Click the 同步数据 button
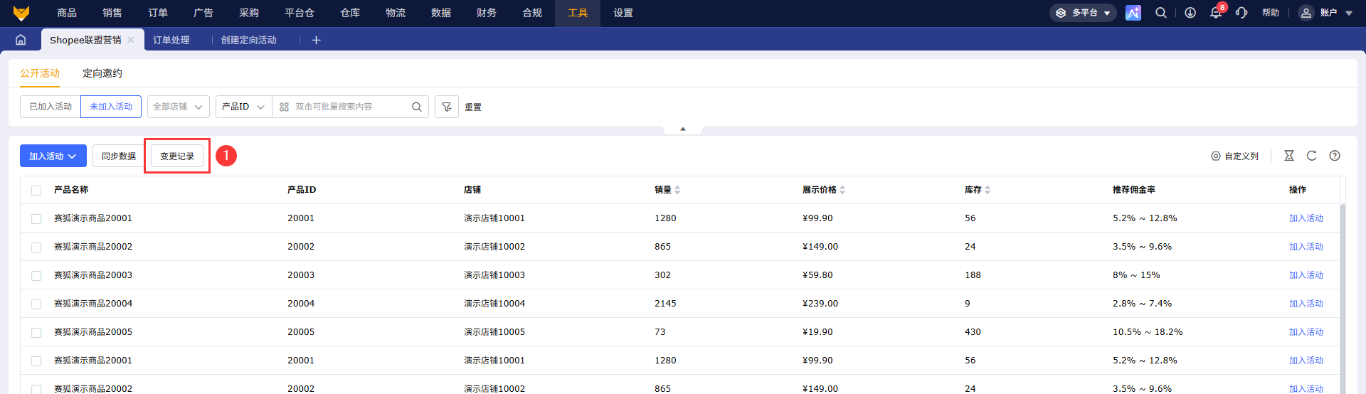The height and width of the screenshot is (394, 1366). pyautogui.click(x=119, y=156)
